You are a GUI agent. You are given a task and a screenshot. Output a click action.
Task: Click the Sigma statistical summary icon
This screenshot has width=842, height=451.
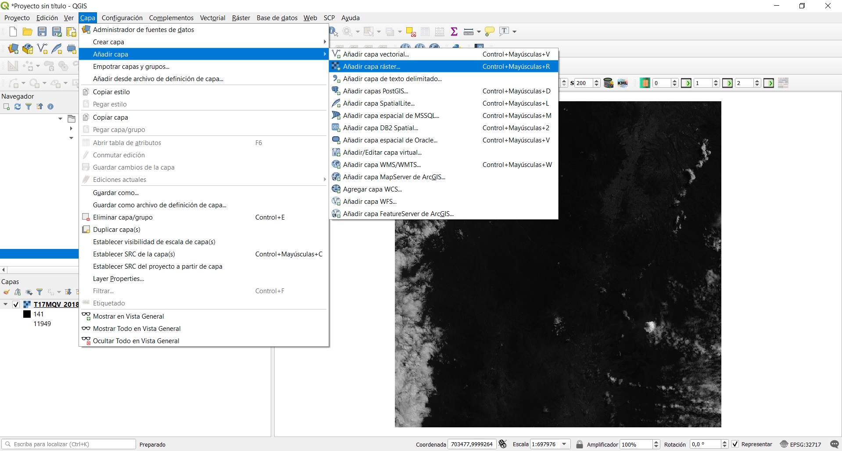tap(454, 32)
